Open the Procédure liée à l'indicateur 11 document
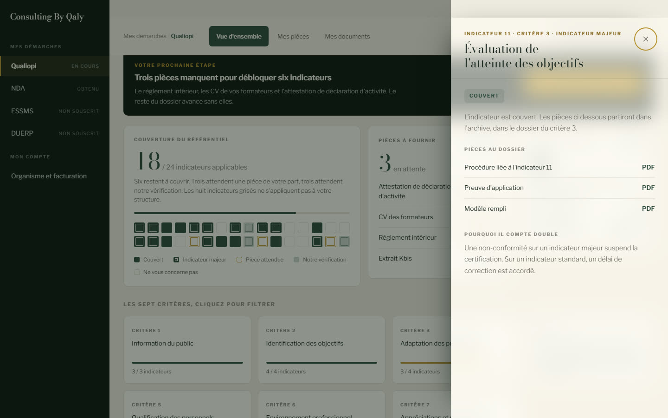Image resolution: width=668 pixels, height=418 pixels. [x=559, y=167]
